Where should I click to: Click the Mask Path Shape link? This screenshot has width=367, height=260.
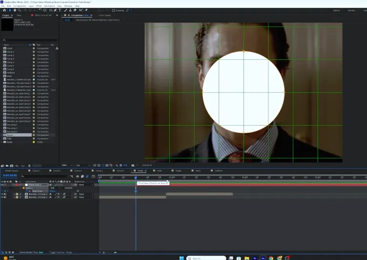point(53,191)
